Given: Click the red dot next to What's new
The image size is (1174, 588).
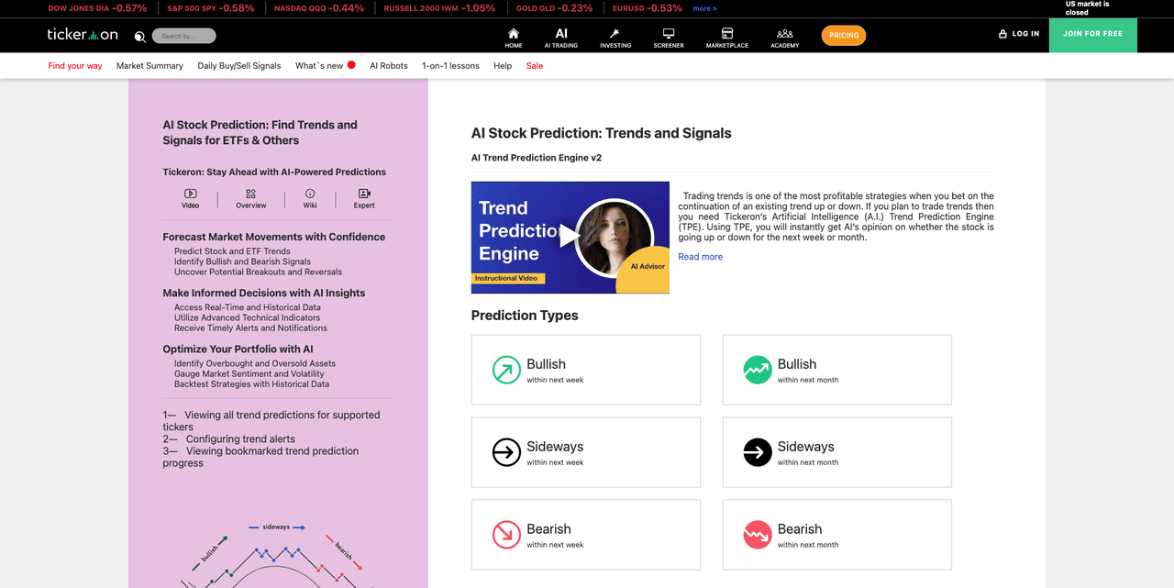Looking at the screenshot, I should coord(351,65).
